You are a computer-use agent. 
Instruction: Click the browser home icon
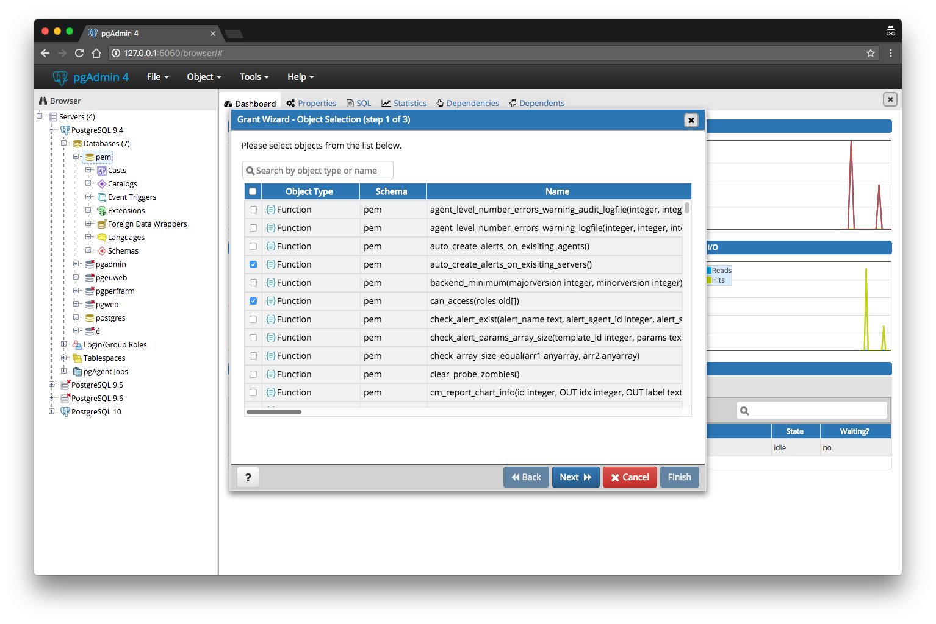click(96, 53)
